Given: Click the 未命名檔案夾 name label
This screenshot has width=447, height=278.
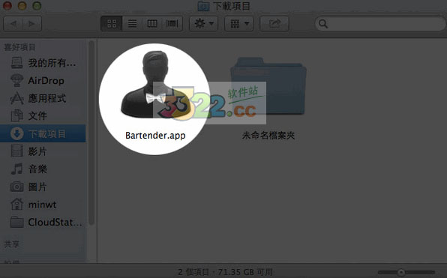Looking at the screenshot, I should pos(268,136).
